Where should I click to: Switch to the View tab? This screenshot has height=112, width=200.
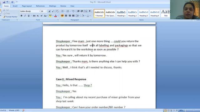click(72, 6)
